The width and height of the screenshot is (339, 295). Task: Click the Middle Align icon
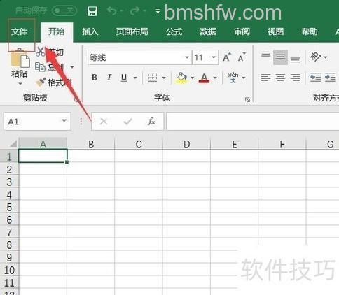pyautogui.click(x=280, y=57)
